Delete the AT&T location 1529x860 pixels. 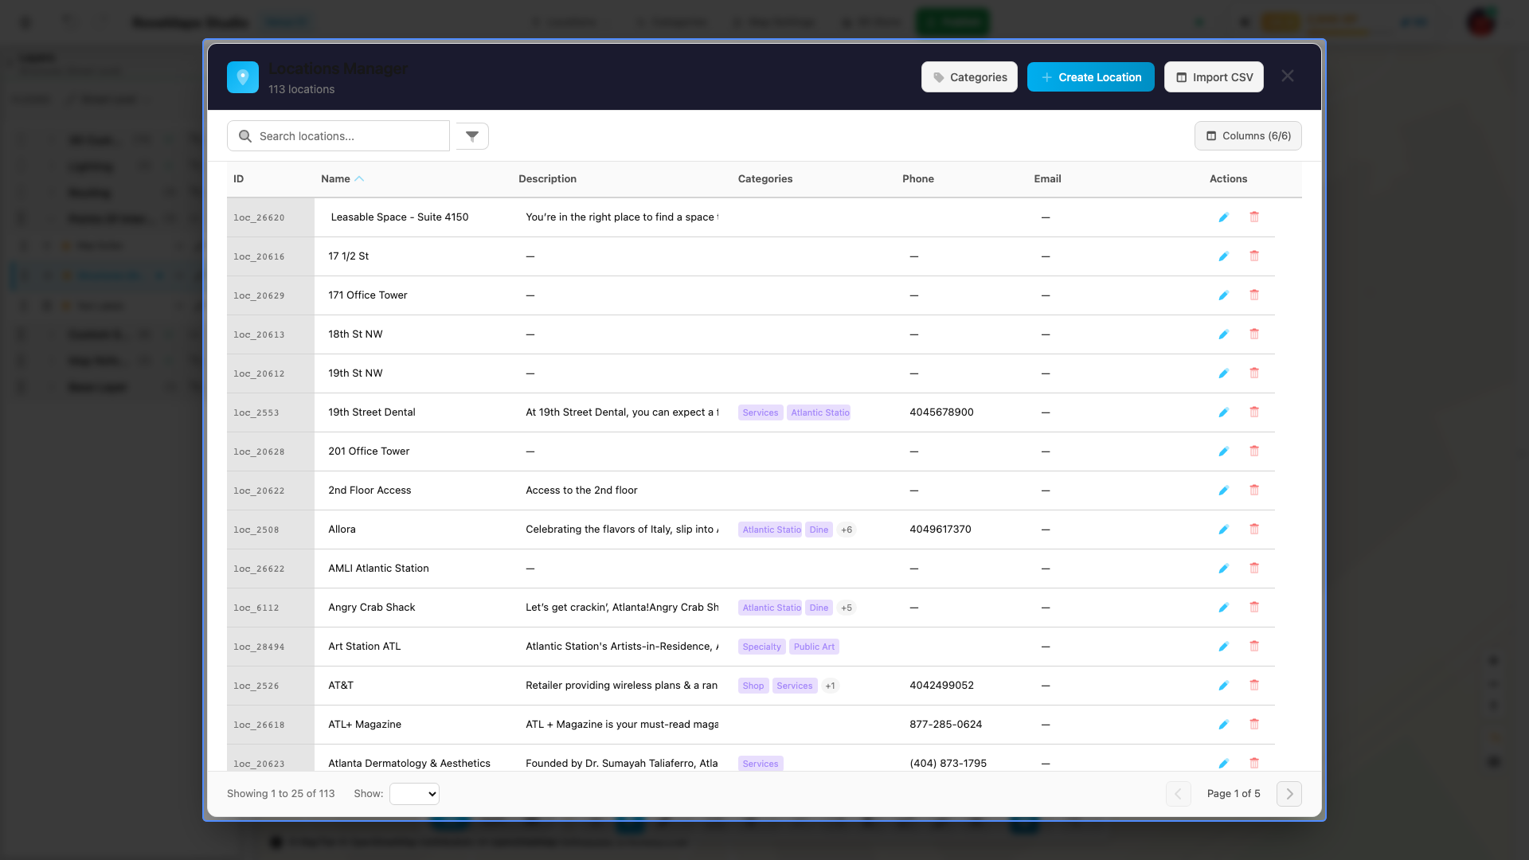pyautogui.click(x=1254, y=685)
